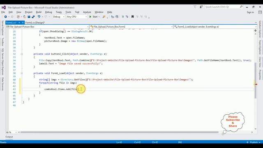The image size is (263, 148).
Task: Click the Comment out selected lines icon
Action: 113,17
